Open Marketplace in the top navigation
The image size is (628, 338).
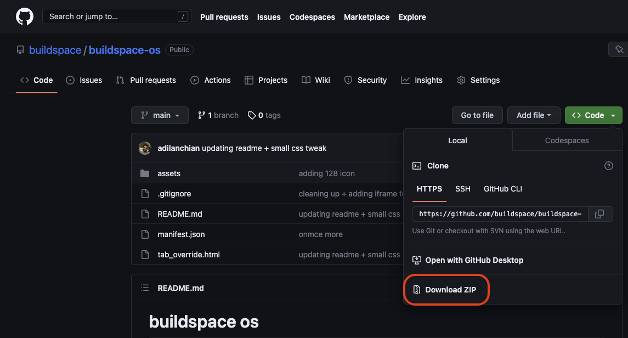367,17
